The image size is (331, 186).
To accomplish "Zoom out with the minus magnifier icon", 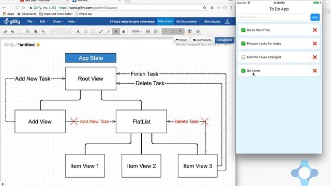I will [156, 32].
